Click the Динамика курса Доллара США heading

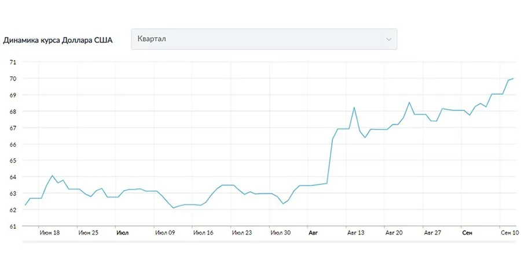click(58, 40)
